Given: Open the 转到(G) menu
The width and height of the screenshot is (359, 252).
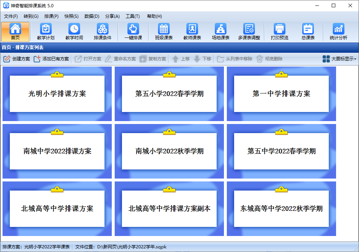Looking at the screenshot, I should (31, 16).
